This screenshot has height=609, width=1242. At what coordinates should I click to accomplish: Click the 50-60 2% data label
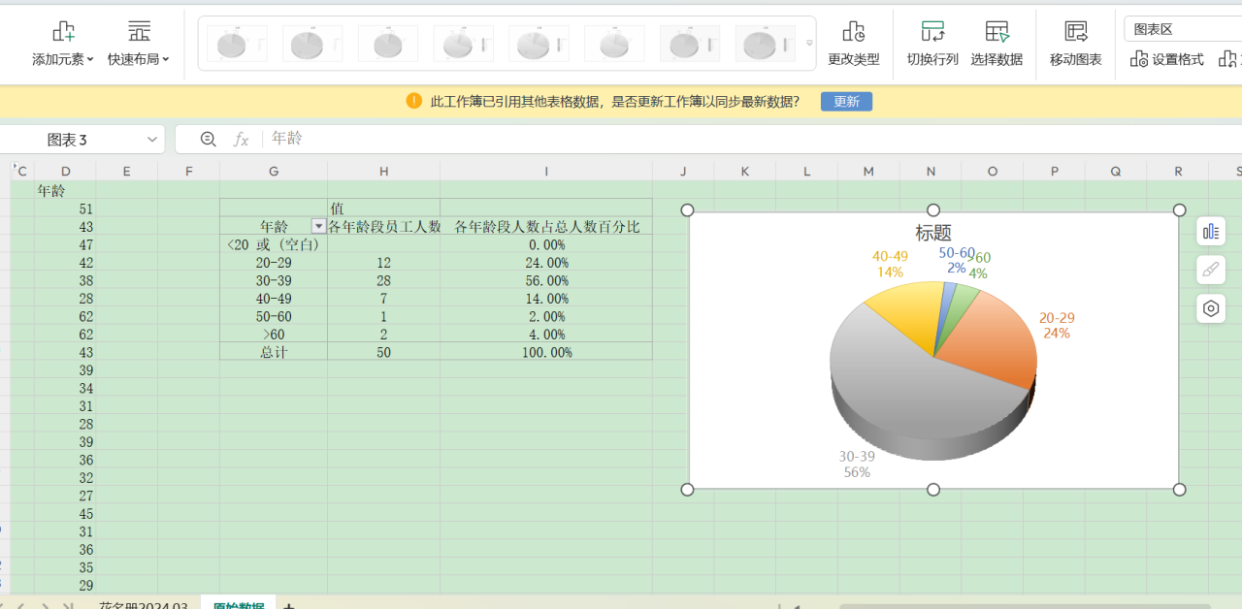click(957, 260)
